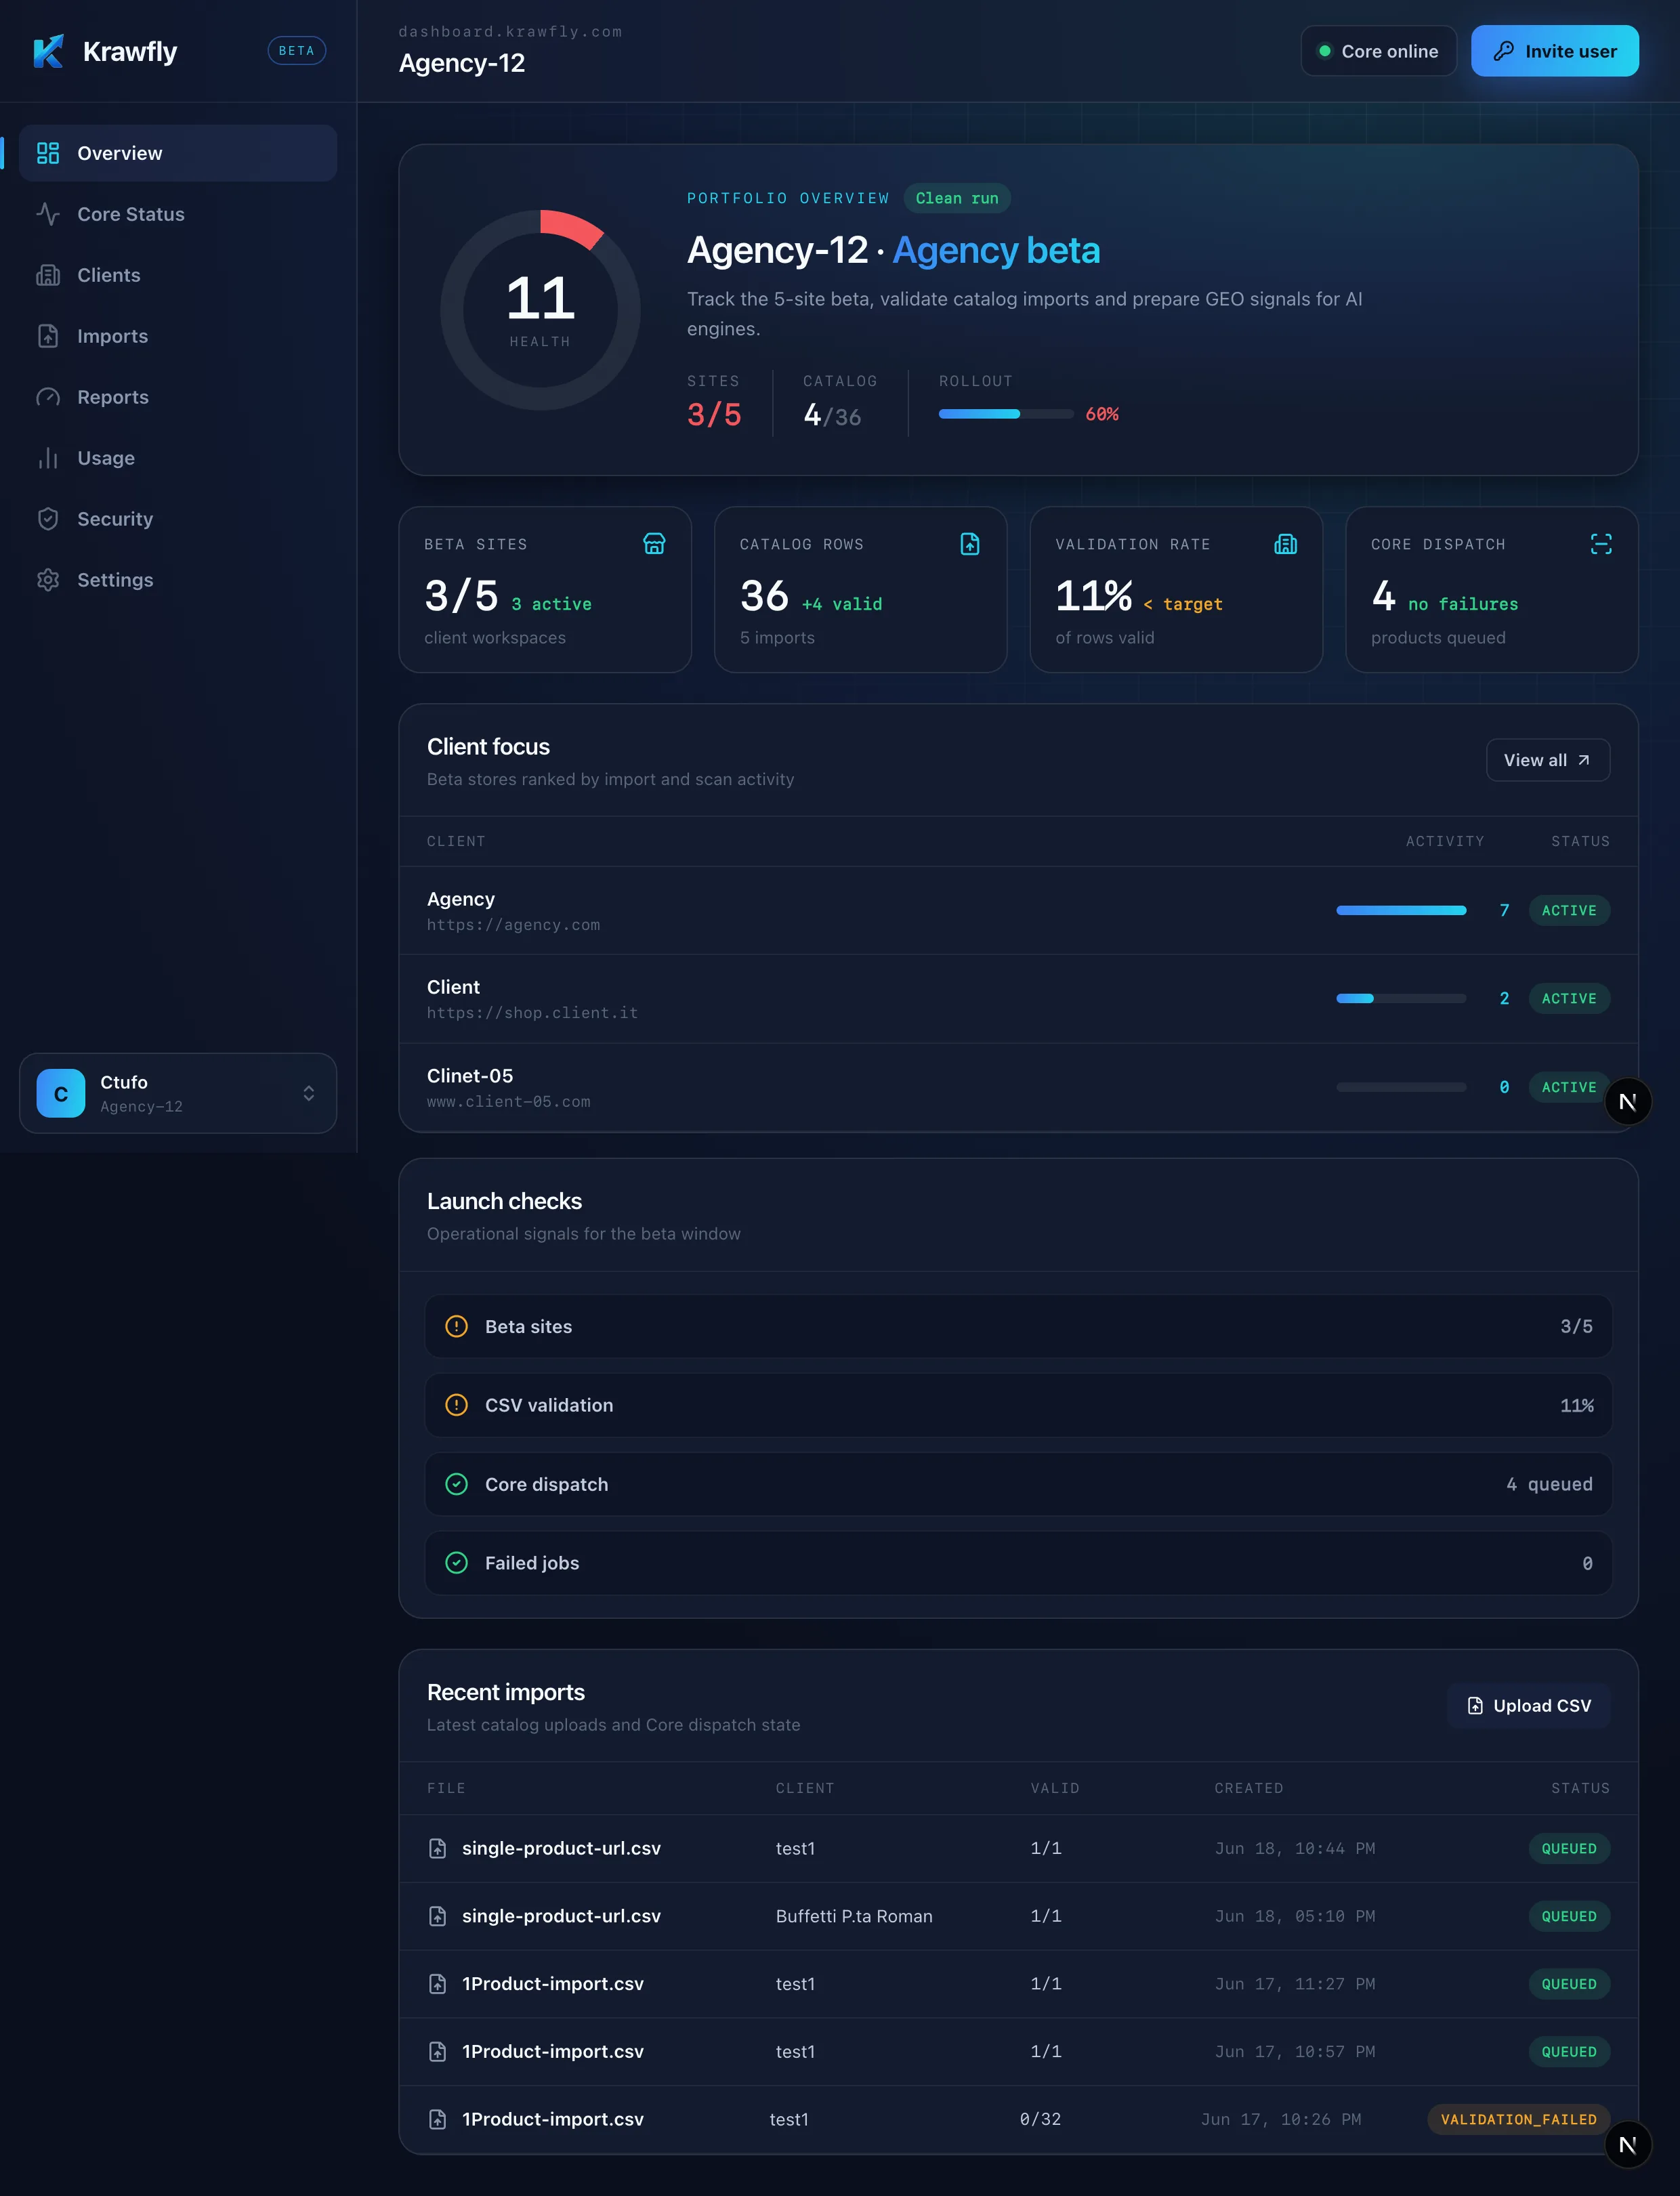Screen dimensions: 1680x2196
Task: Click the check icon beside Failed jobs
Action: click(x=456, y=1563)
